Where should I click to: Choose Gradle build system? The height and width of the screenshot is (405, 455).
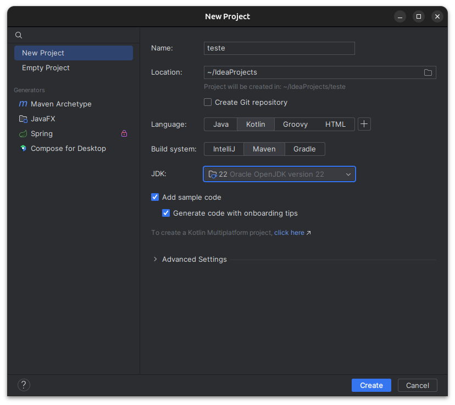[x=304, y=149]
